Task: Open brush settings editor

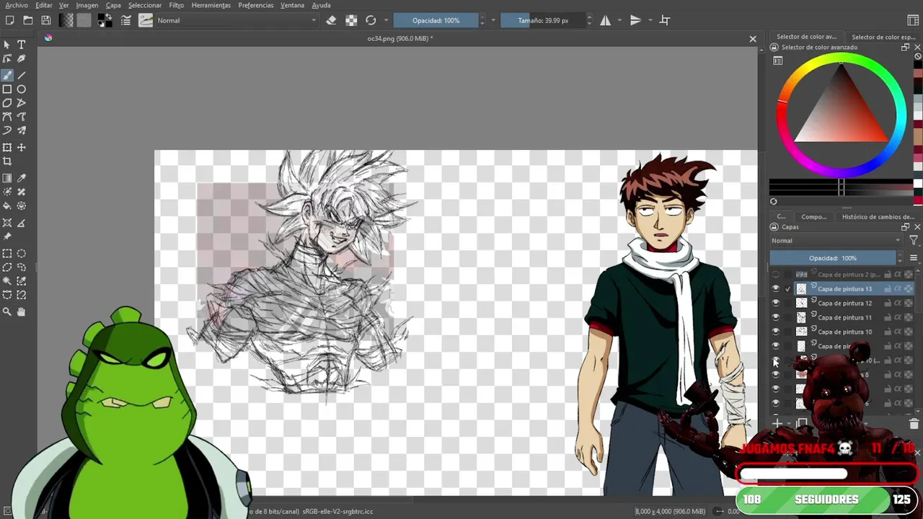Action: pos(125,20)
